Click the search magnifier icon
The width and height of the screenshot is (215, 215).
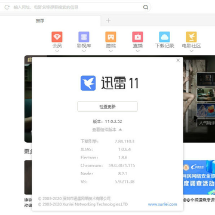(x=146, y=7)
